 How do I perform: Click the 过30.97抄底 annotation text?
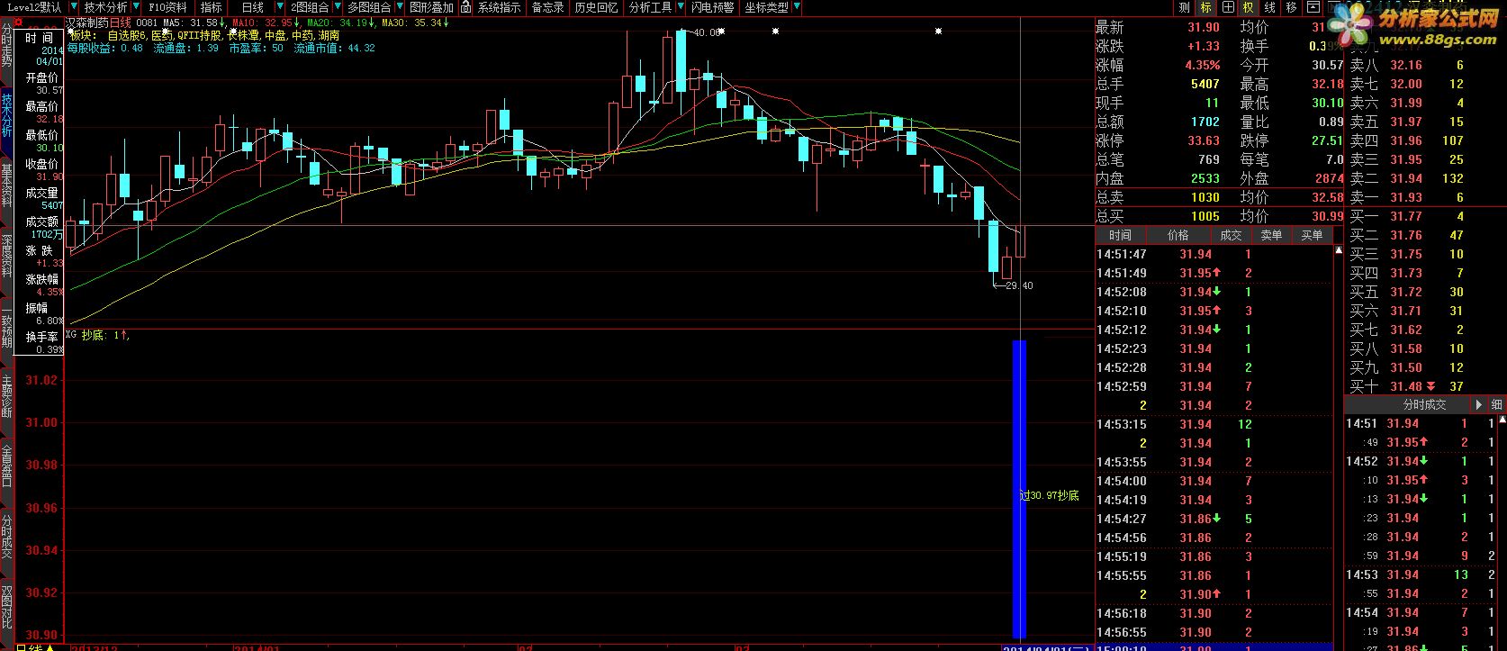point(1049,496)
